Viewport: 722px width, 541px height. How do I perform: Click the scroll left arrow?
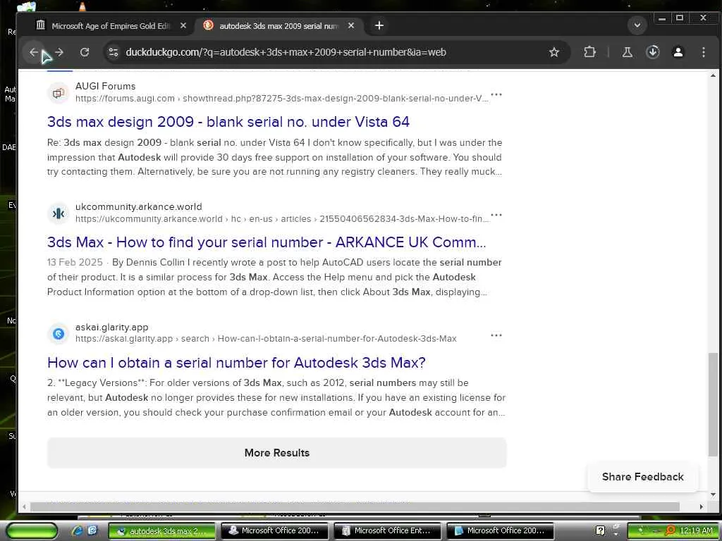[x=24, y=506]
